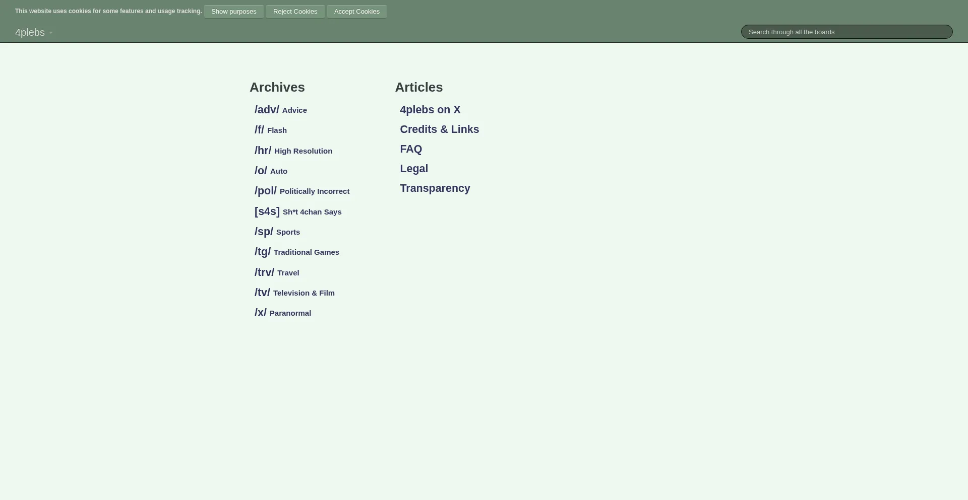Open the Transparency article
Screen dimensions: 968x500
point(435,188)
